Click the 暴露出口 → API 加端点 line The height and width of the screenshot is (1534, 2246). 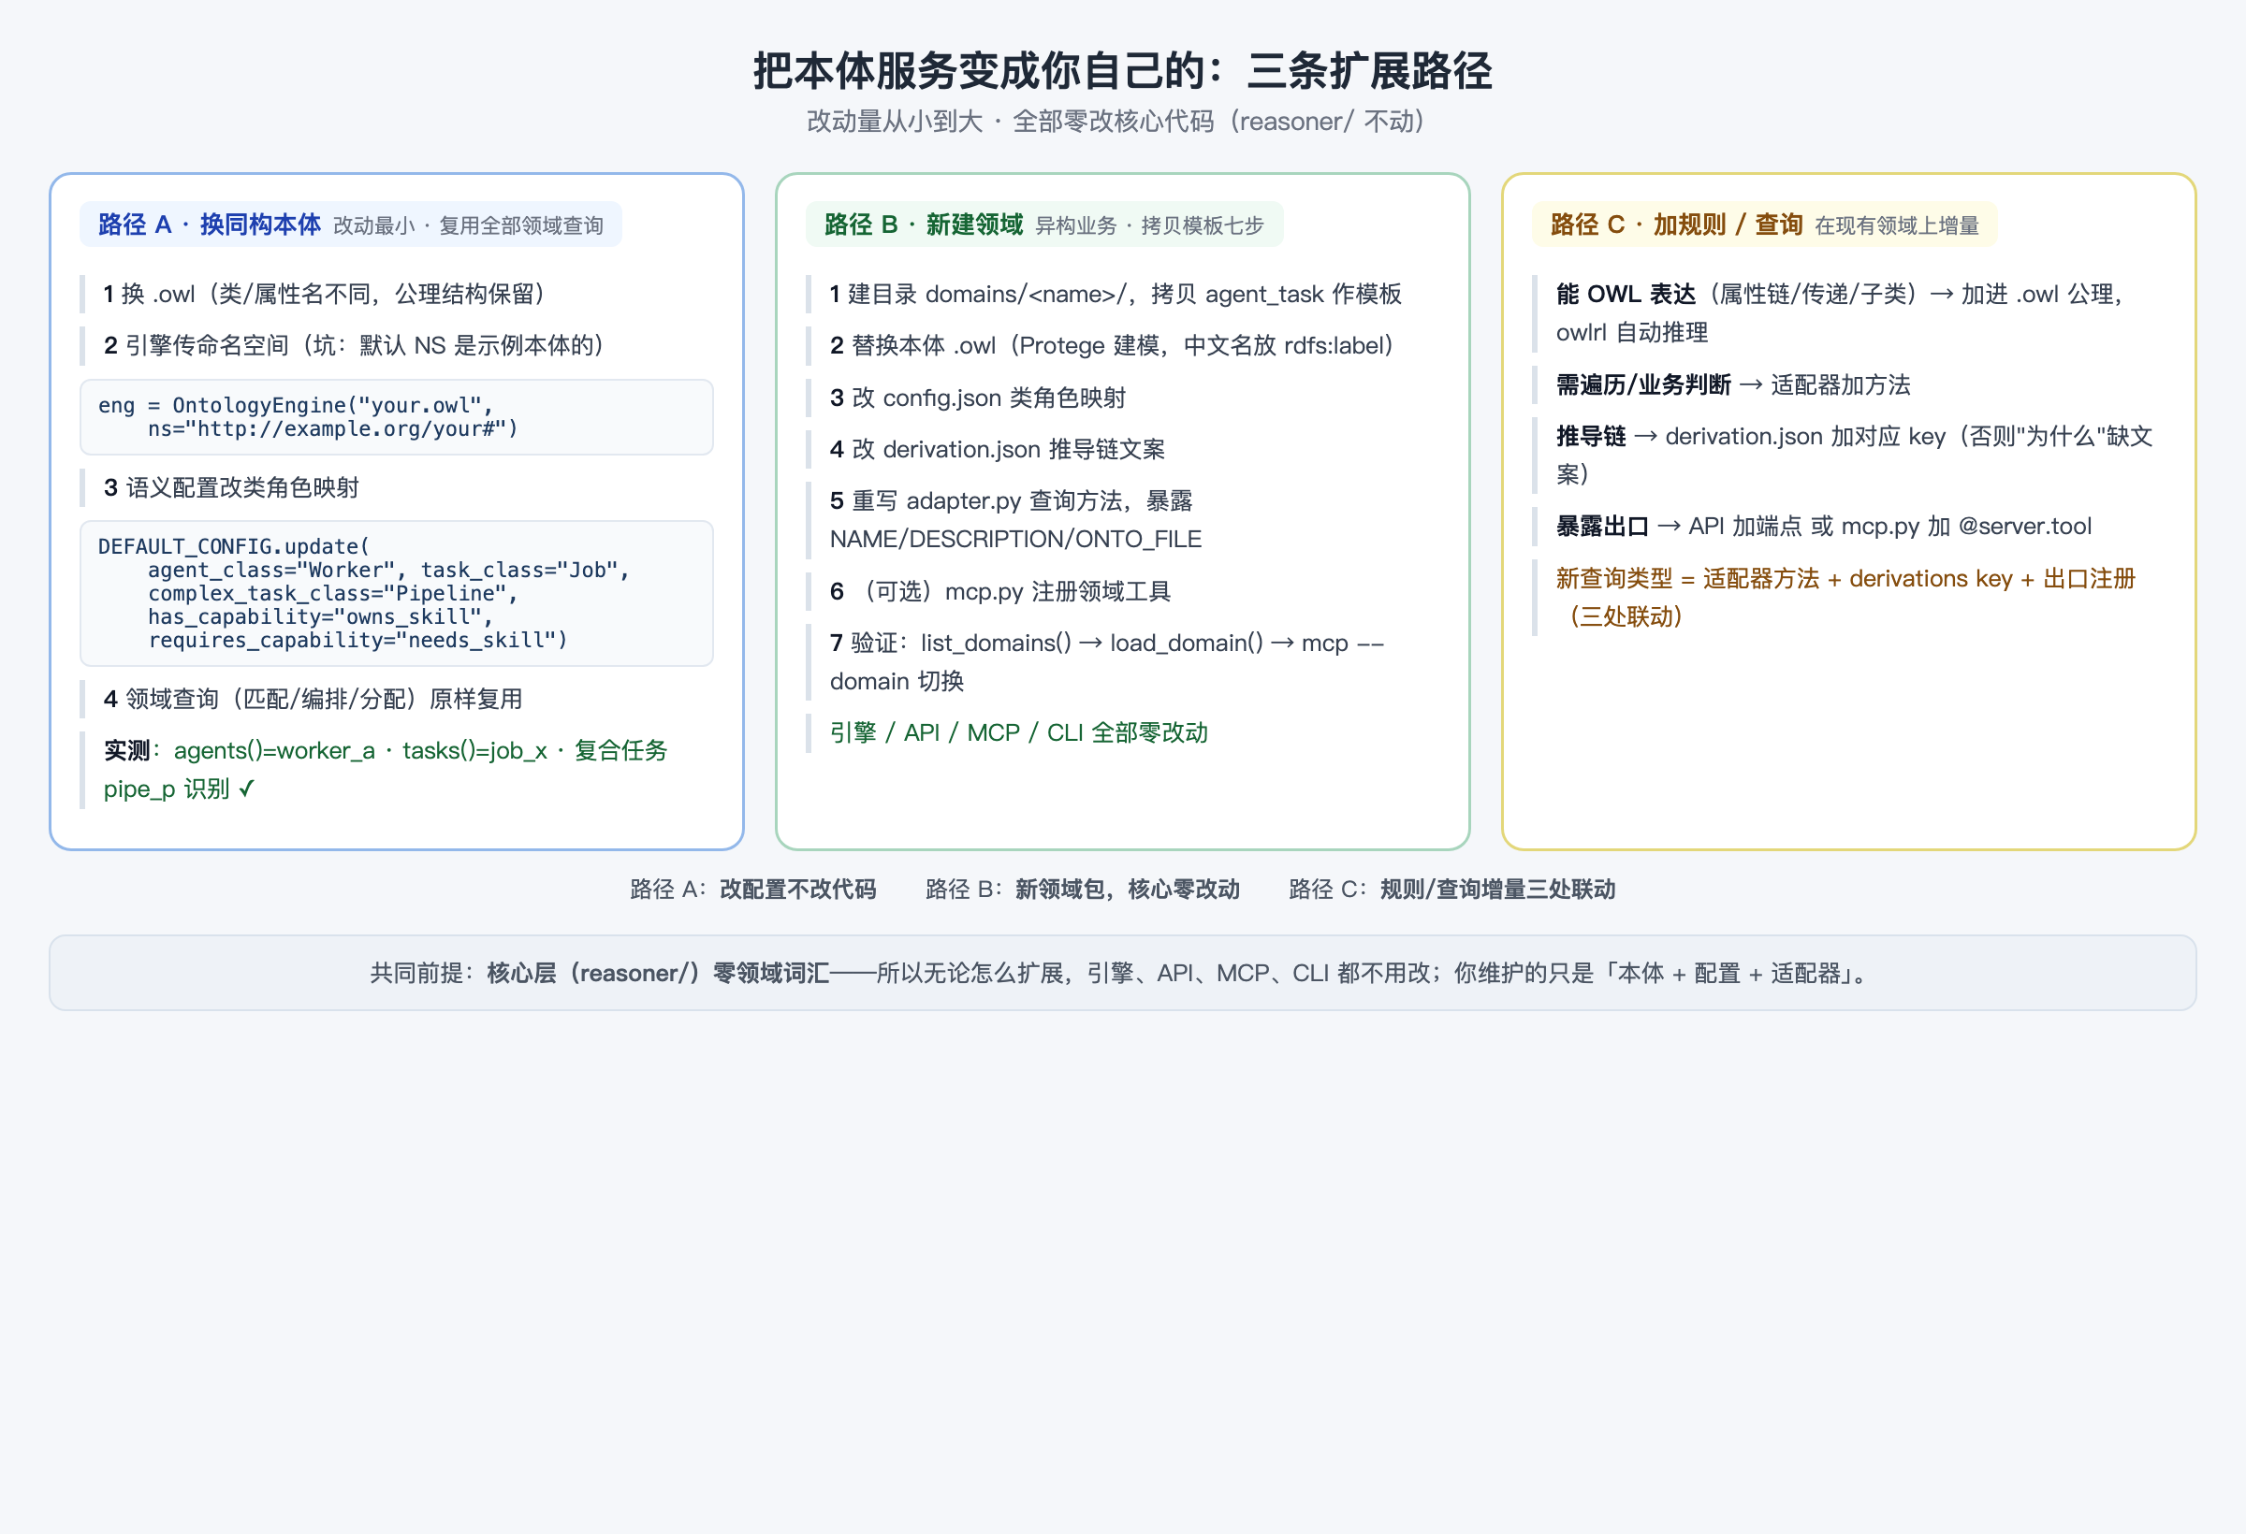[x=1849, y=527]
